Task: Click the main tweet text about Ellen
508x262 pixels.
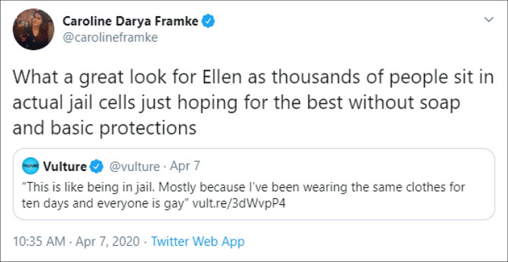Action: tap(253, 103)
